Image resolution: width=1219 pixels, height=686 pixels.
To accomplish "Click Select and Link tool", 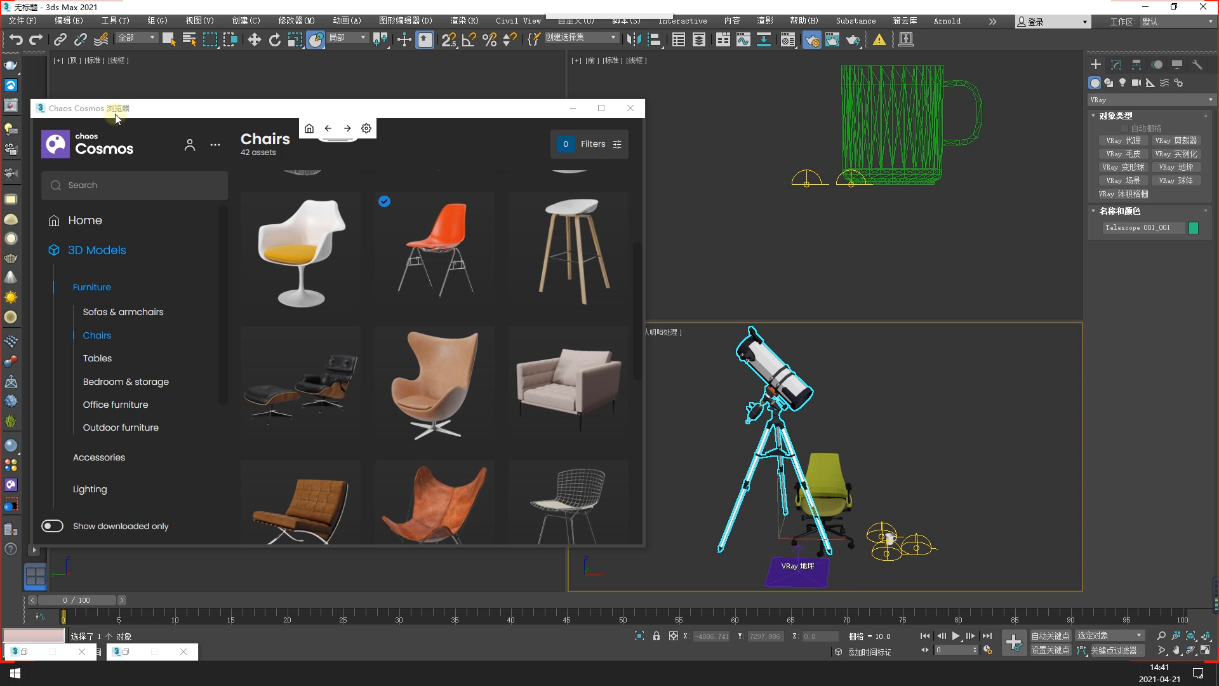I will [x=60, y=40].
